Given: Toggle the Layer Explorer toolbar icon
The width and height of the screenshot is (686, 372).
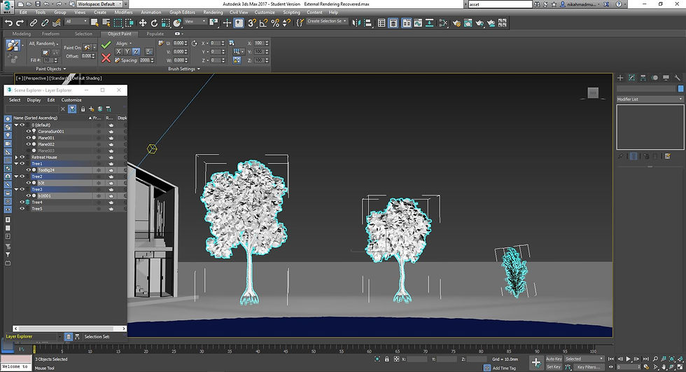Looking at the screenshot, I should coord(393,22).
